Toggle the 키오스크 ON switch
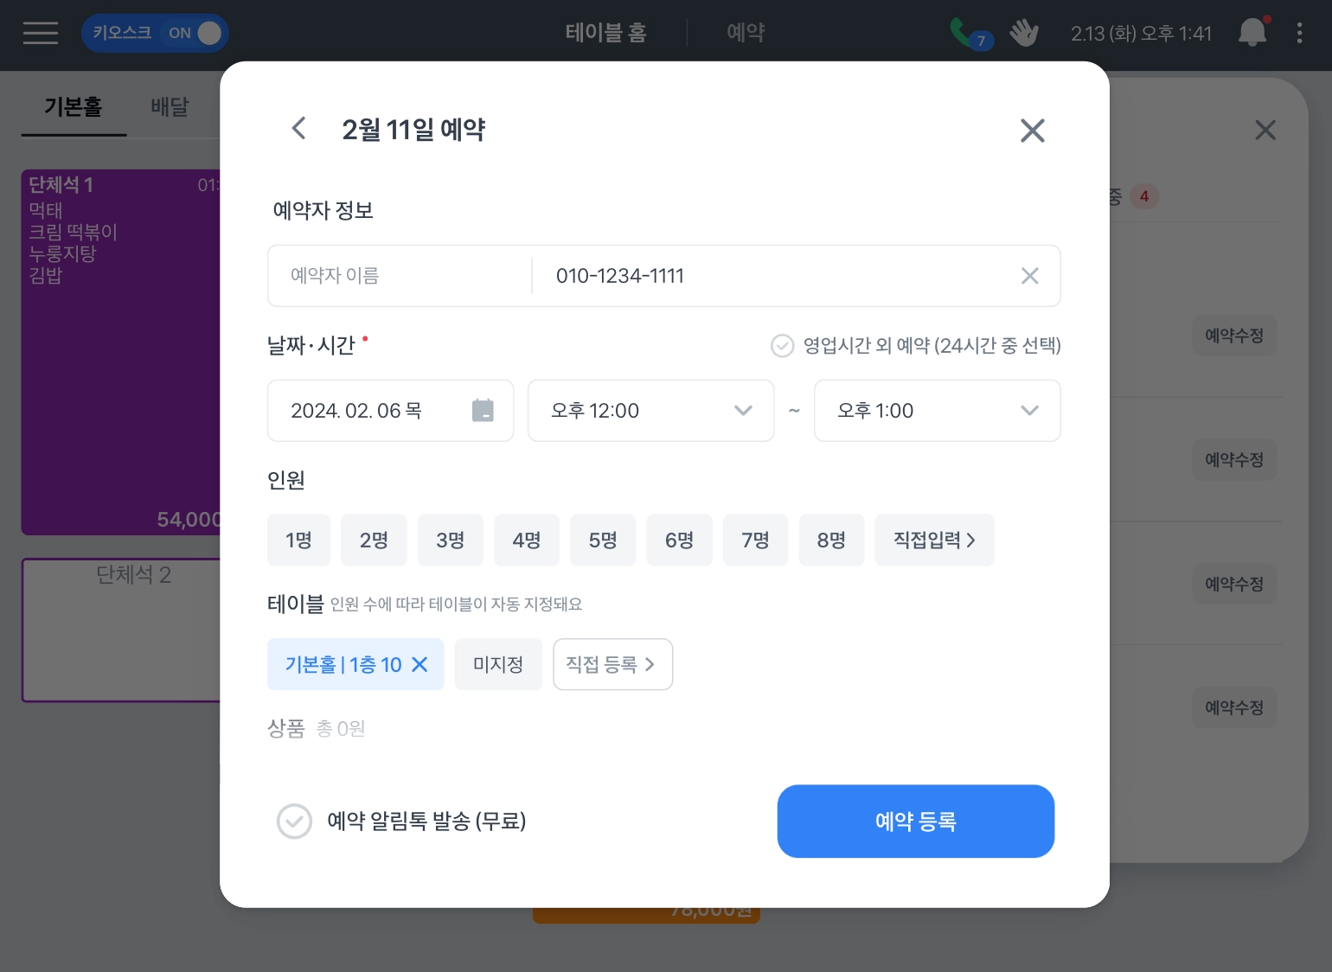Image resolution: width=1332 pixels, height=972 pixels. click(195, 33)
